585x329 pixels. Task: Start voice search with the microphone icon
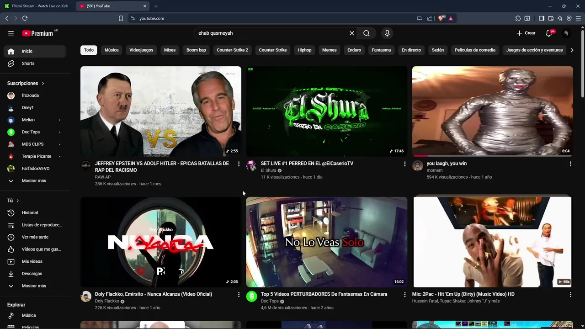tap(387, 33)
